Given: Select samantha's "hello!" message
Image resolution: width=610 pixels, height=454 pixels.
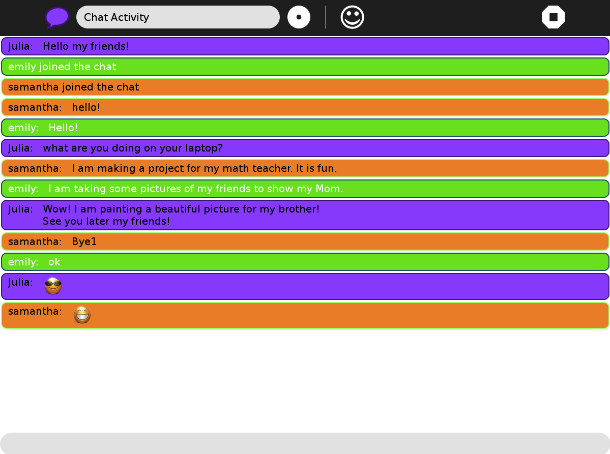Looking at the screenshot, I should 86,107.
